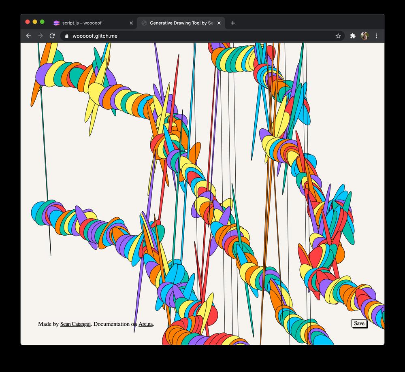Close window with red traffic light button

click(28, 22)
